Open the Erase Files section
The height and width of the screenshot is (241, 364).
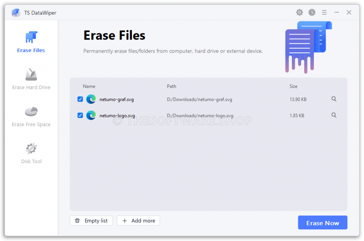(31, 42)
